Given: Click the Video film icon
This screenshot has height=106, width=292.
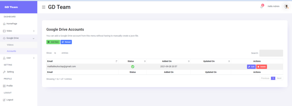Looking at the screenshot, I should 4,31.
